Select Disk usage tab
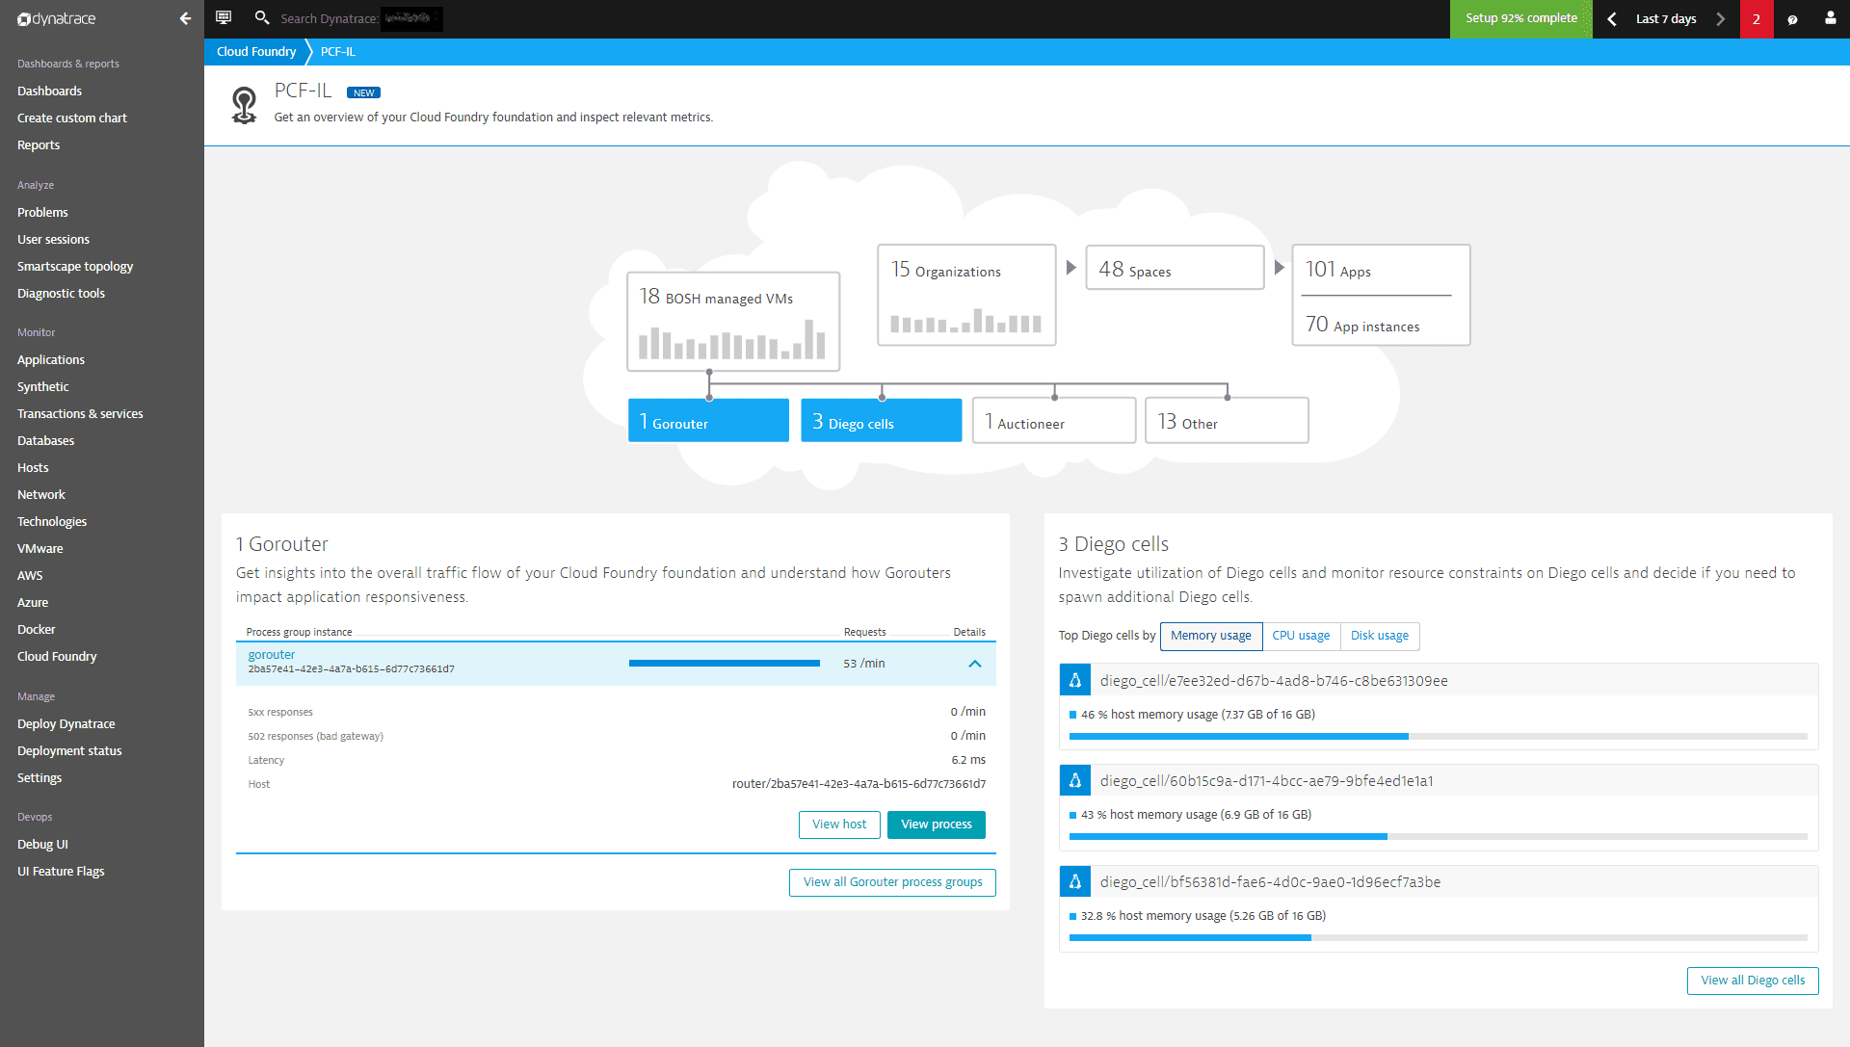Screen dimensions: 1850x1047 coord(1380,636)
